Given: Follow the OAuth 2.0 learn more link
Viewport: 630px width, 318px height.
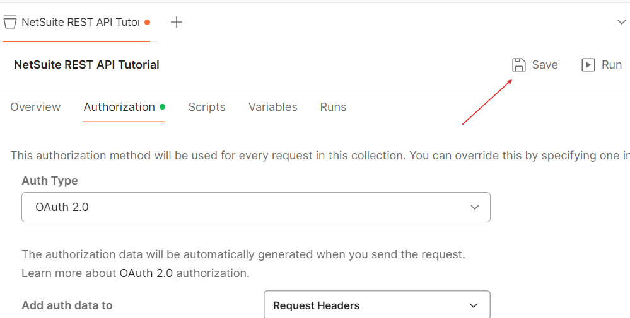Looking at the screenshot, I should coord(146,273).
